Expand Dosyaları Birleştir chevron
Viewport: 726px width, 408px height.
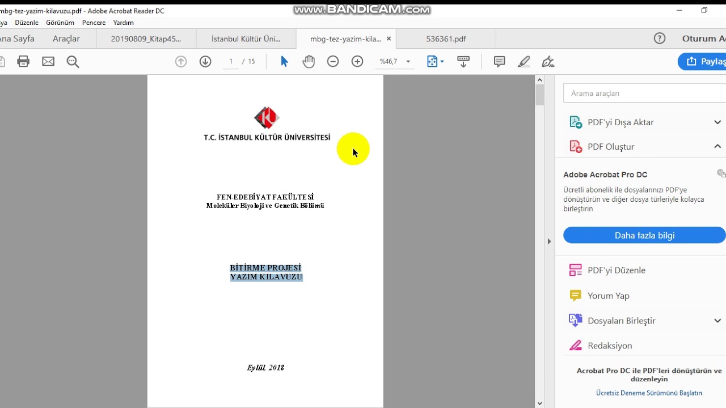click(x=717, y=321)
